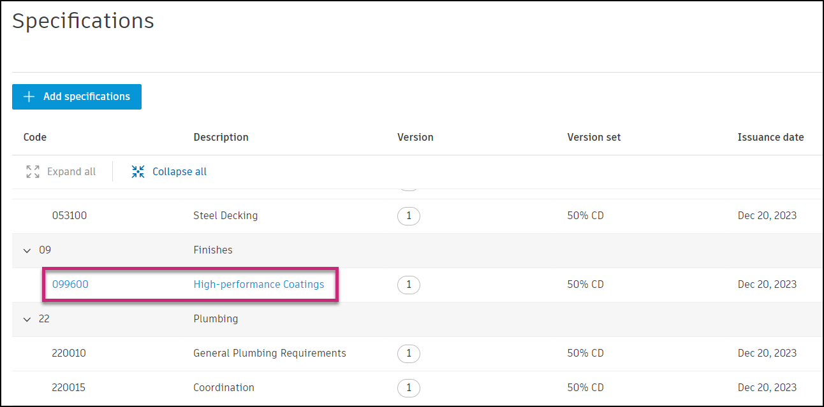
Task: Click the Collapse all arrows icon
Action: (x=138, y=171)
